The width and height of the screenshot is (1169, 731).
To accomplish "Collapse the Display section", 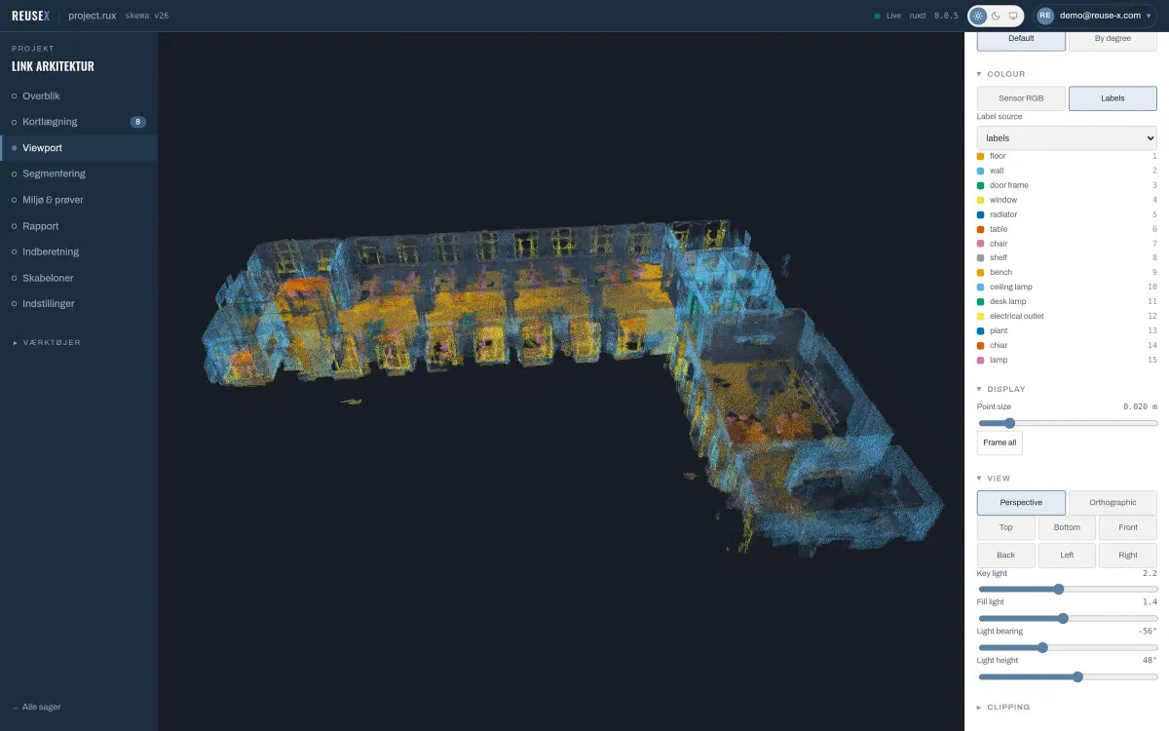I will pos(1001,389).
